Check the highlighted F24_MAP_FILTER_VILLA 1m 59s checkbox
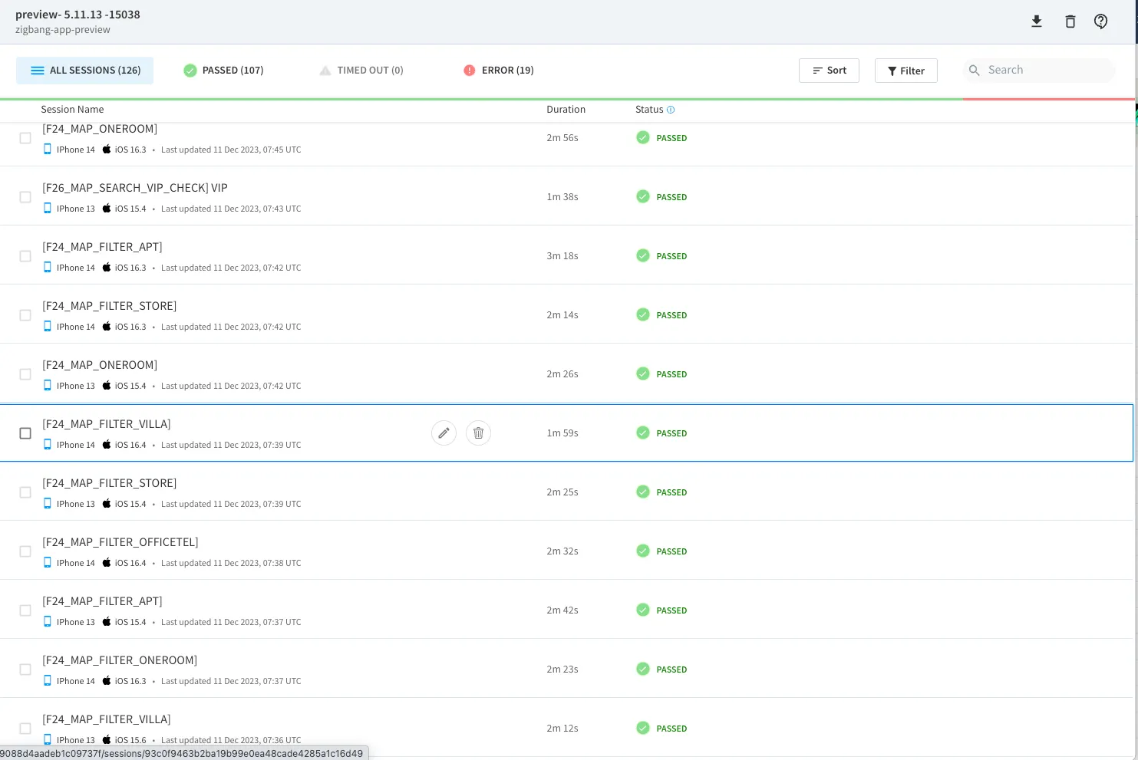1138x760 pixels. pyautogui.click(x=25, y=433)
